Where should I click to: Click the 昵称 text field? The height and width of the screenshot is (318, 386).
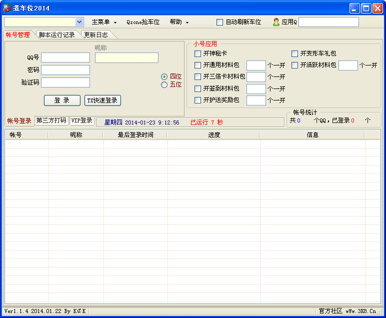(x=126, y=57)
